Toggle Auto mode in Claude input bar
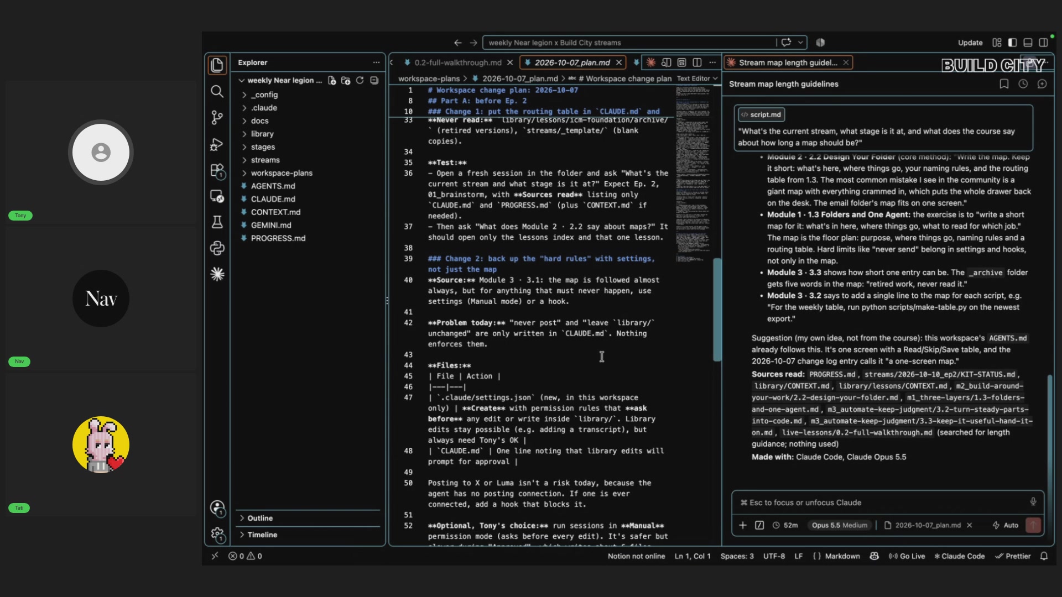The width and height of the screenshot is (1062, 597). [1005, 525]
